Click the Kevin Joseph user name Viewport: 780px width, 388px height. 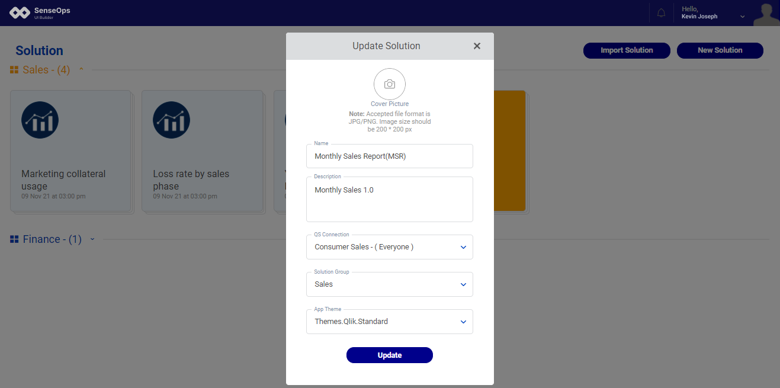(x=699, y=17)
